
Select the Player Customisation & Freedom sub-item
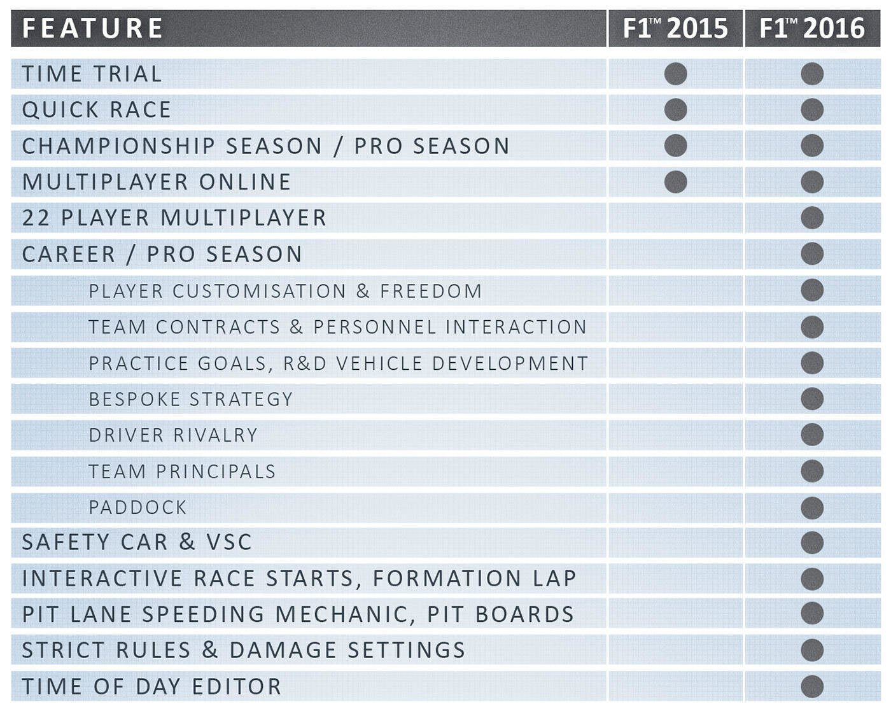[285, 291]
